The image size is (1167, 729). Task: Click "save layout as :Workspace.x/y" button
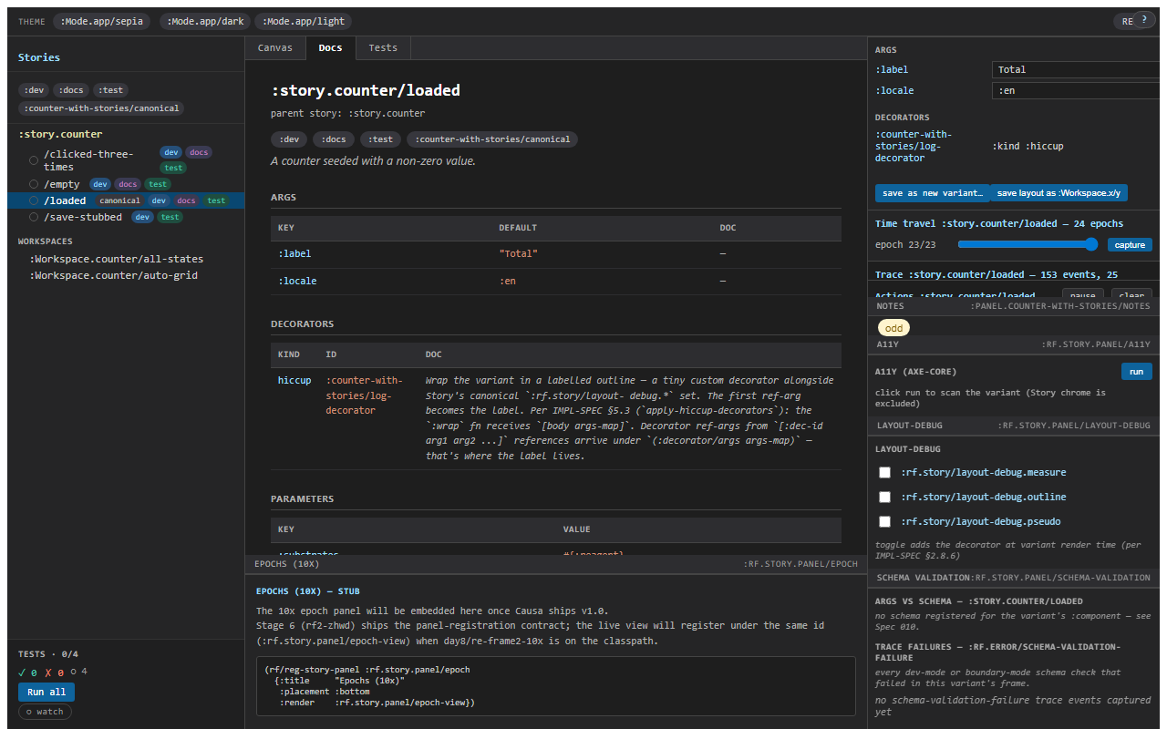point(1059,193)
